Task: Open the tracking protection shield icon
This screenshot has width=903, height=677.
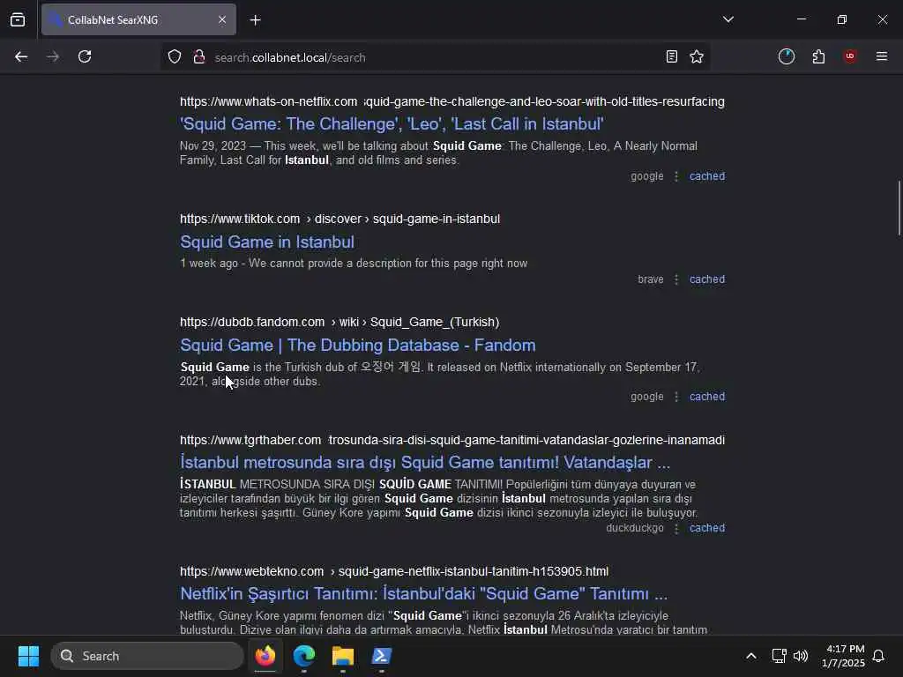Action: tap(175, 57)
